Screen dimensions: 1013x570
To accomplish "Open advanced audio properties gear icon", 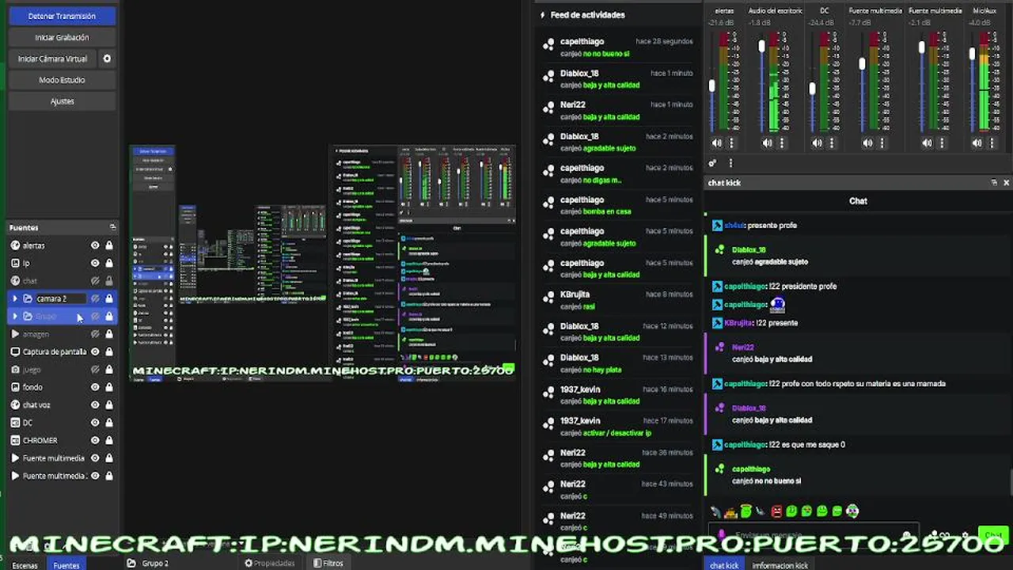I will click(712, 163).
